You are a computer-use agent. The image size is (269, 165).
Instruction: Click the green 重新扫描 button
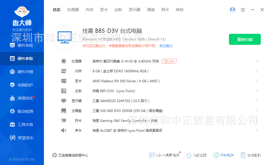(245, 39)
